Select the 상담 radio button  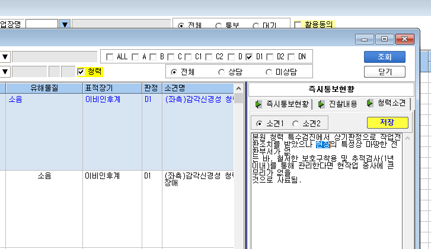221,72
